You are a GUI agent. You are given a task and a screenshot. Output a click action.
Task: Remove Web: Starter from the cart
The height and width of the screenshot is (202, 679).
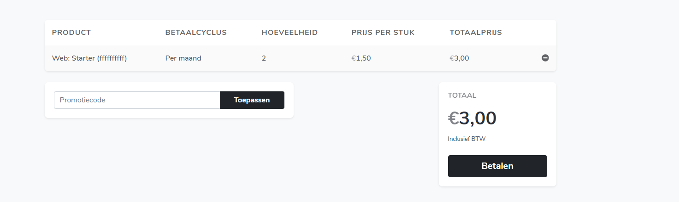tap(545, 58)
